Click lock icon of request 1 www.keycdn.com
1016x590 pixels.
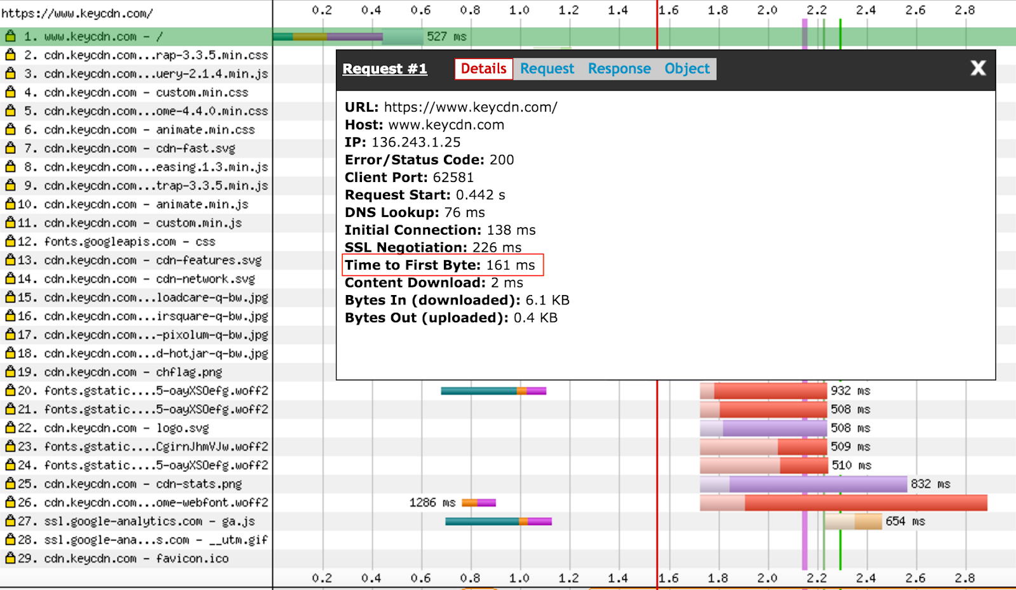click(x=10, y=36)
